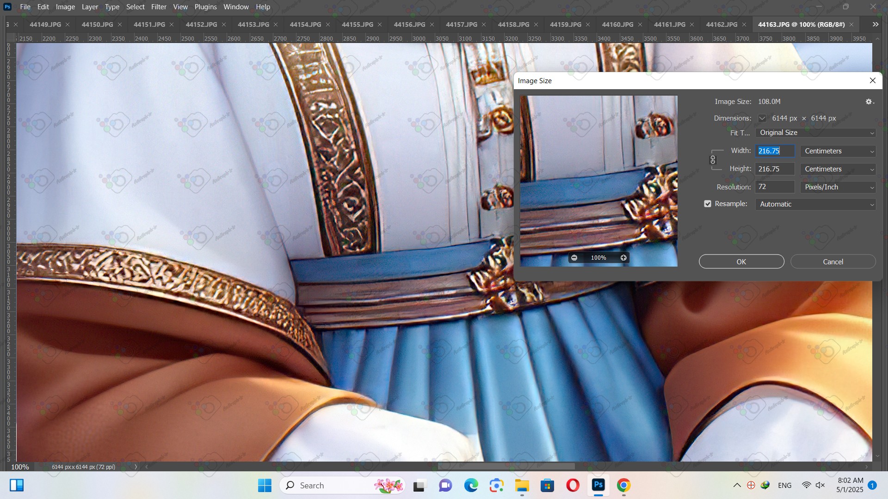
Task: Open the Image menu
Action: click(65, 7)
